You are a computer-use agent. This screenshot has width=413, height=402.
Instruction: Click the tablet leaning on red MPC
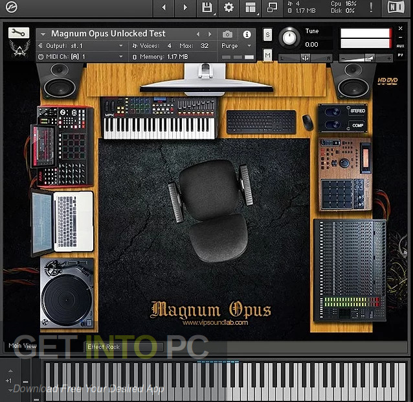43,146
